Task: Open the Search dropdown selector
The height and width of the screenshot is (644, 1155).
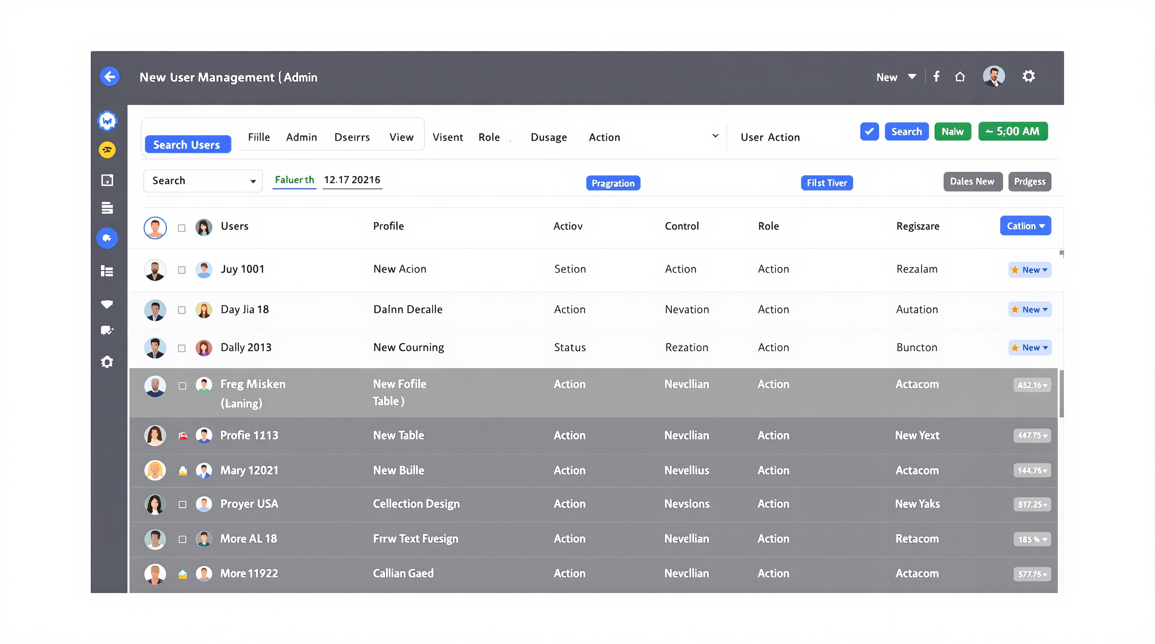Action: pyautogui.click(x=203, y=180)
